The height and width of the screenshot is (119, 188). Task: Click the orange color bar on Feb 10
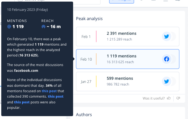point(96,59)
